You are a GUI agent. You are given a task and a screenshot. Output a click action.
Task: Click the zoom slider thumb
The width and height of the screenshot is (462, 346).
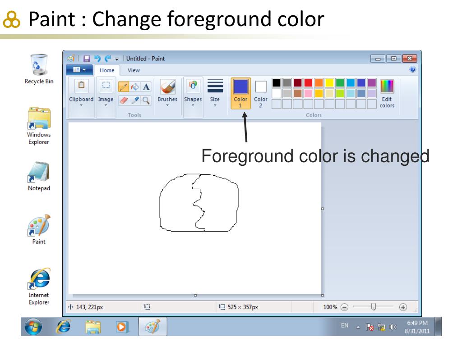373,307
